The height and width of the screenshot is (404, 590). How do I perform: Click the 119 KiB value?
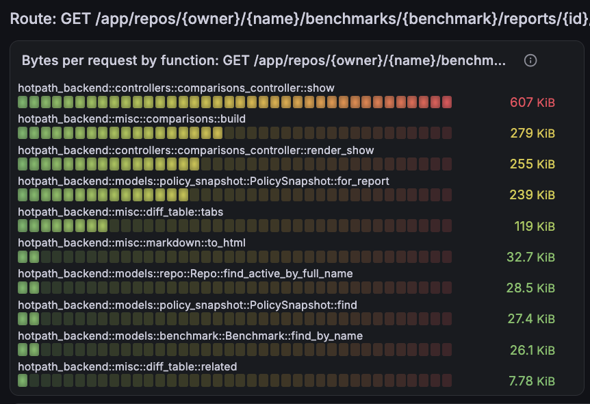(535, 226)
